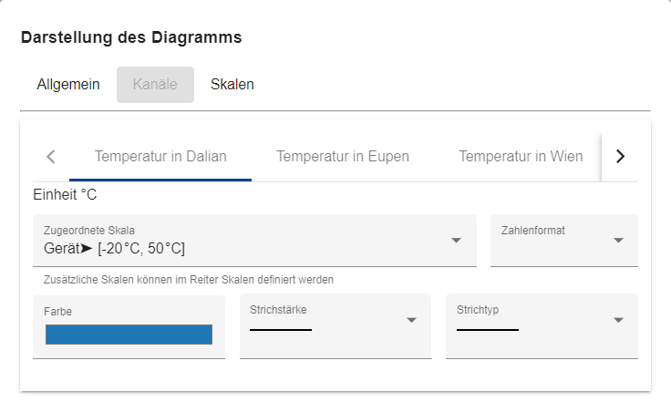Open Zugeordnete Skala dropdown arrow

456,241
